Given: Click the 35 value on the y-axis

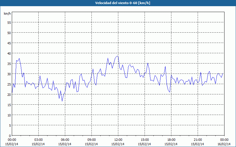Looking at the screenshot, I should click(x=9, y=64).
